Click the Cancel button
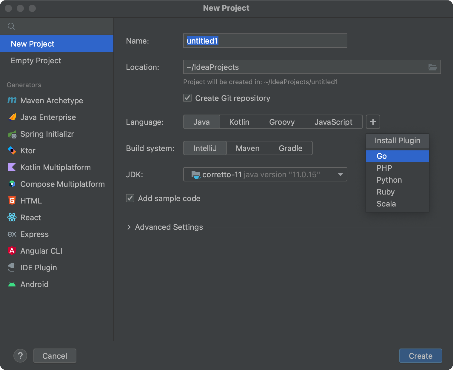 [55, 356]
